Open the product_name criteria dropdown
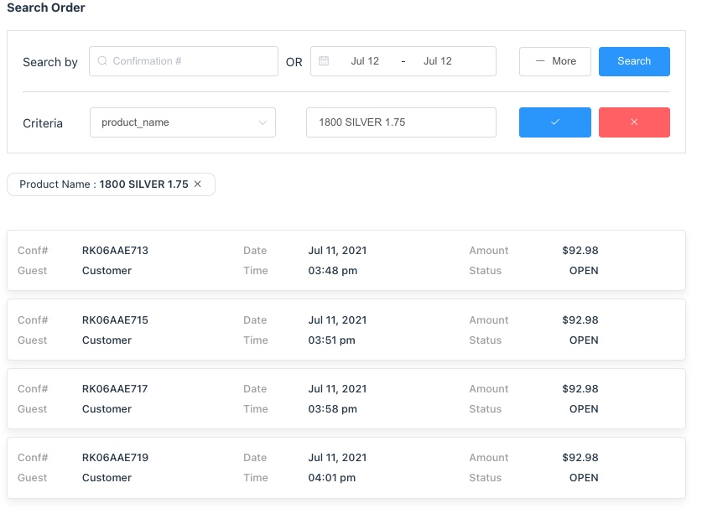Viewport: 702px width, 514px height. pyautogui.click(x=183, y=122)
